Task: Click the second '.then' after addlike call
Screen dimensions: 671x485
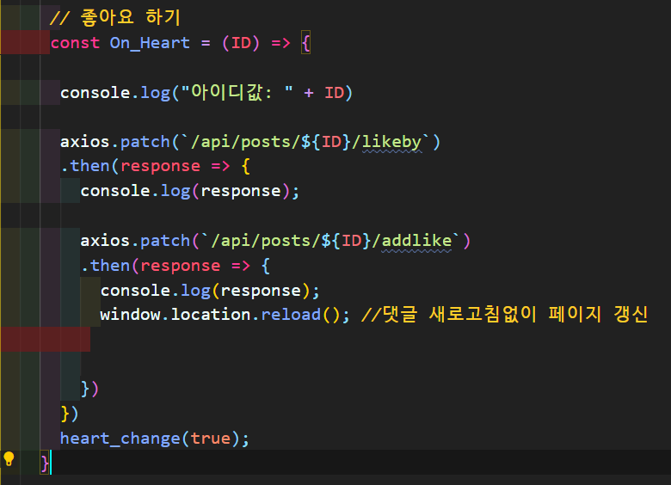Action: click(105, 266)
